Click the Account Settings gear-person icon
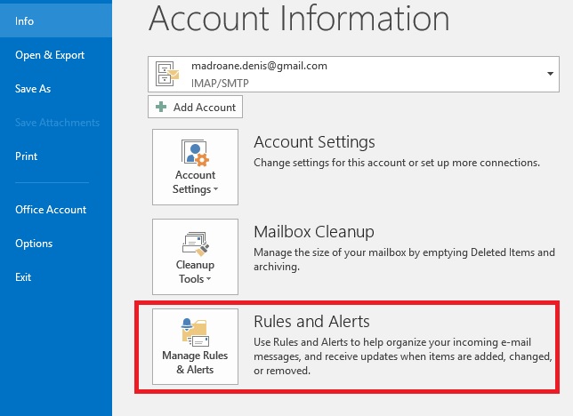Image resolution: width=573 pixels, height=416 pixels. [195, 154]
